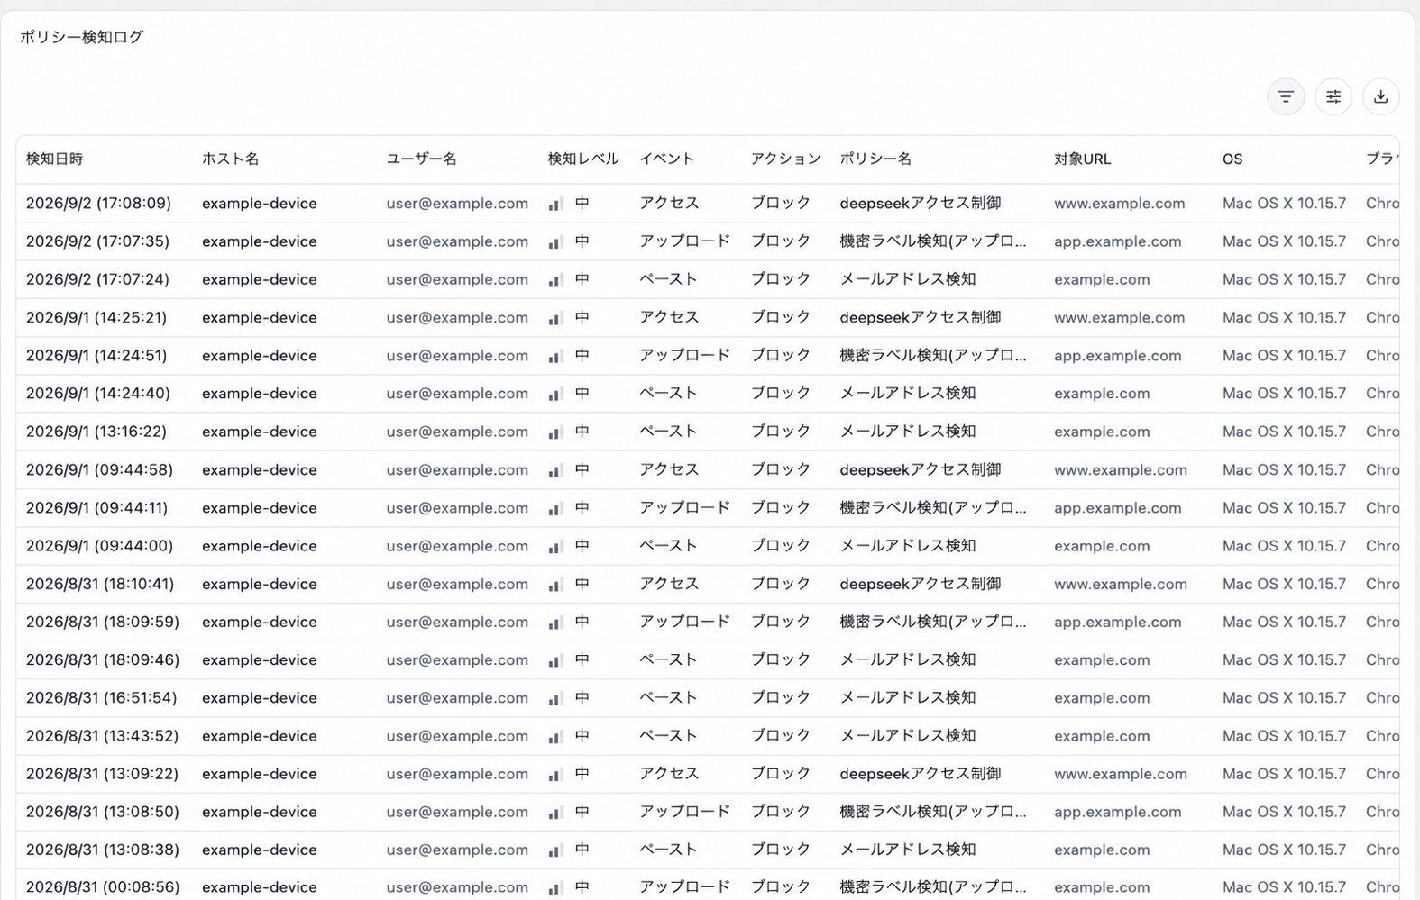Click Mac OS X 10.15.7 in the 2026/9/2 (17:07:24) row
Viewport: 1420px width, 900px height.
coord(1284,279)
